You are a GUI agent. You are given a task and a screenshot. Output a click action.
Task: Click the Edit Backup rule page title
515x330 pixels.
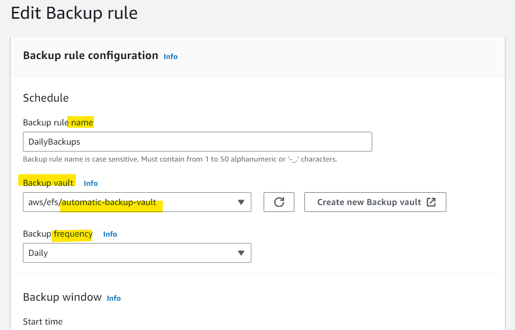(x=74, y=13)
